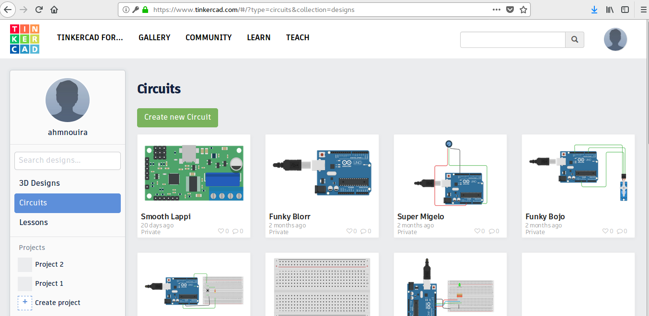The width and height of the screenshot is (649, 316).
Task: Like Super Migelo with the heart icon
Action: [x=477, y=231]
